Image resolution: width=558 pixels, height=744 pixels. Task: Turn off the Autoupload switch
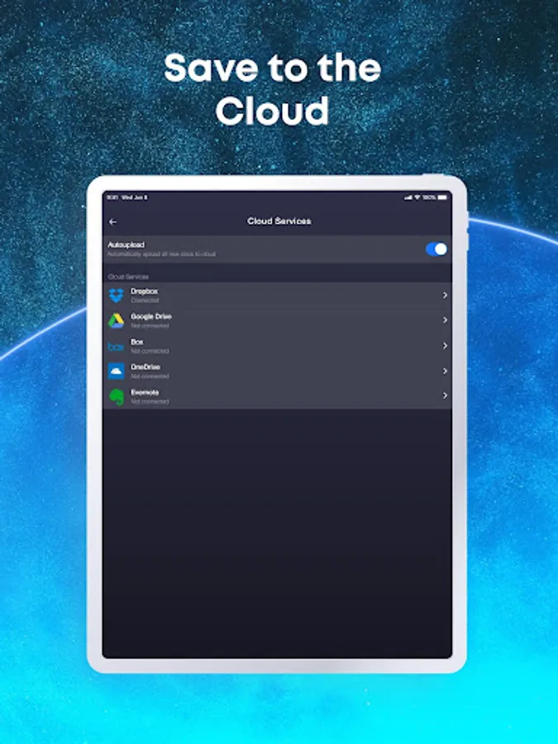coord(436,249)
